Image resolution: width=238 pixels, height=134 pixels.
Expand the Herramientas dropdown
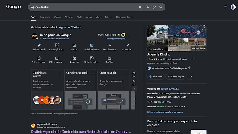click(x=124, y=17)
